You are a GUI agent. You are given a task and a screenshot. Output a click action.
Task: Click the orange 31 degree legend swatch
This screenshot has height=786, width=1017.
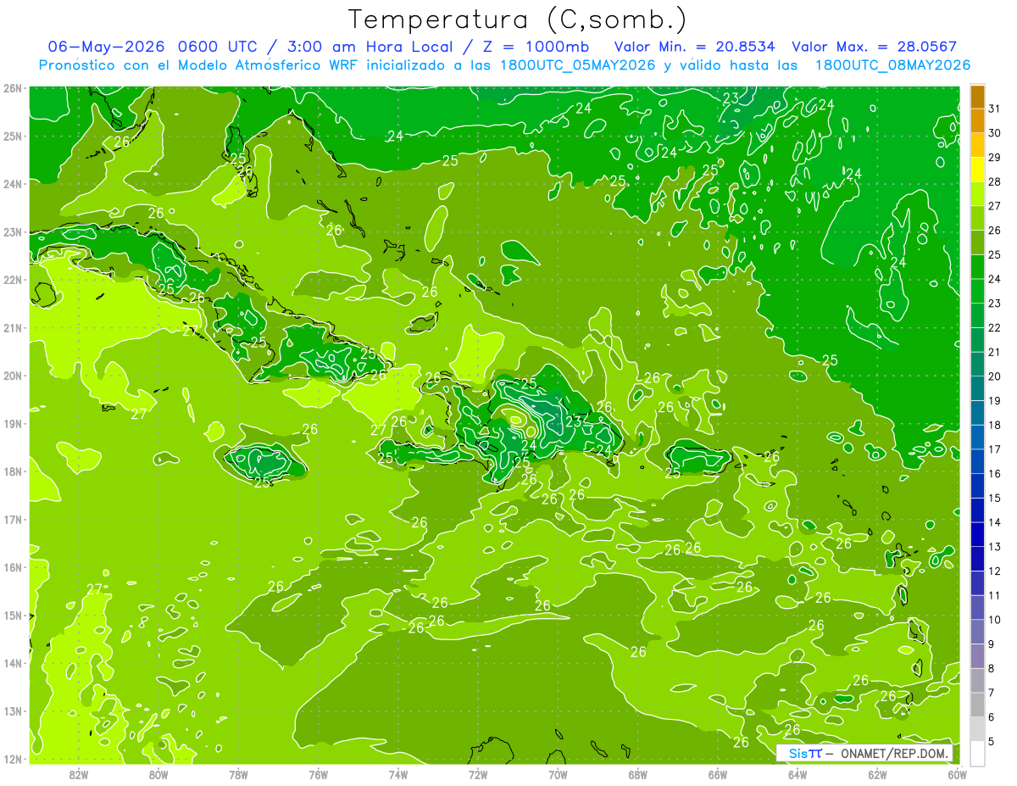pyautogui.click(x=977, y=97)
